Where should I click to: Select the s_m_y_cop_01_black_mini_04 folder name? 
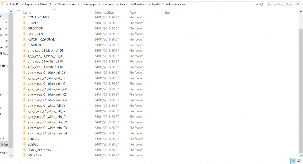[x=47, y=100]
